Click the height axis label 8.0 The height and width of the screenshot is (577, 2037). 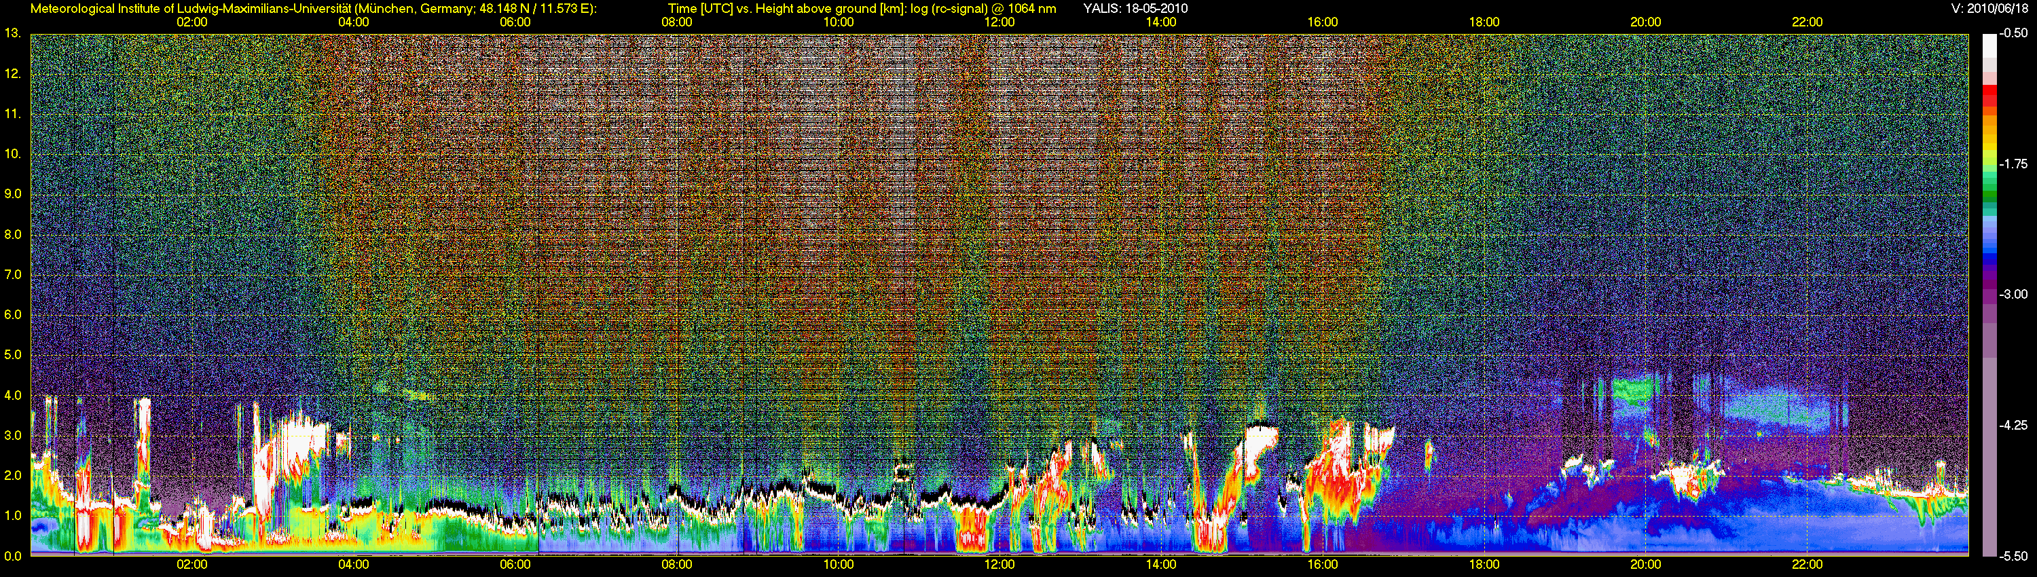[13, 235]
